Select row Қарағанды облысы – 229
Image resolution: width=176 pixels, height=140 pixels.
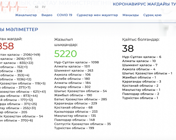76,104
